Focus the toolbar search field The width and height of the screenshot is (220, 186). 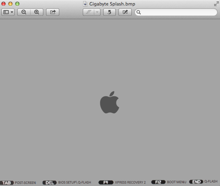click(176, 12)
